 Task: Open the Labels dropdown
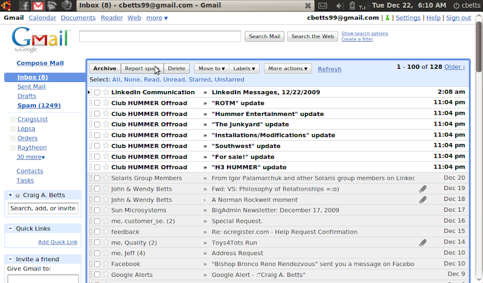[x=244, y=68]
